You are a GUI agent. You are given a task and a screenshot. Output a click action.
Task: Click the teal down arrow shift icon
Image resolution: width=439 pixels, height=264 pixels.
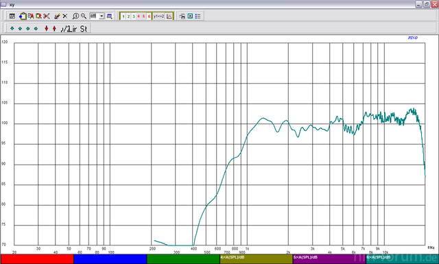click(12, 29)
